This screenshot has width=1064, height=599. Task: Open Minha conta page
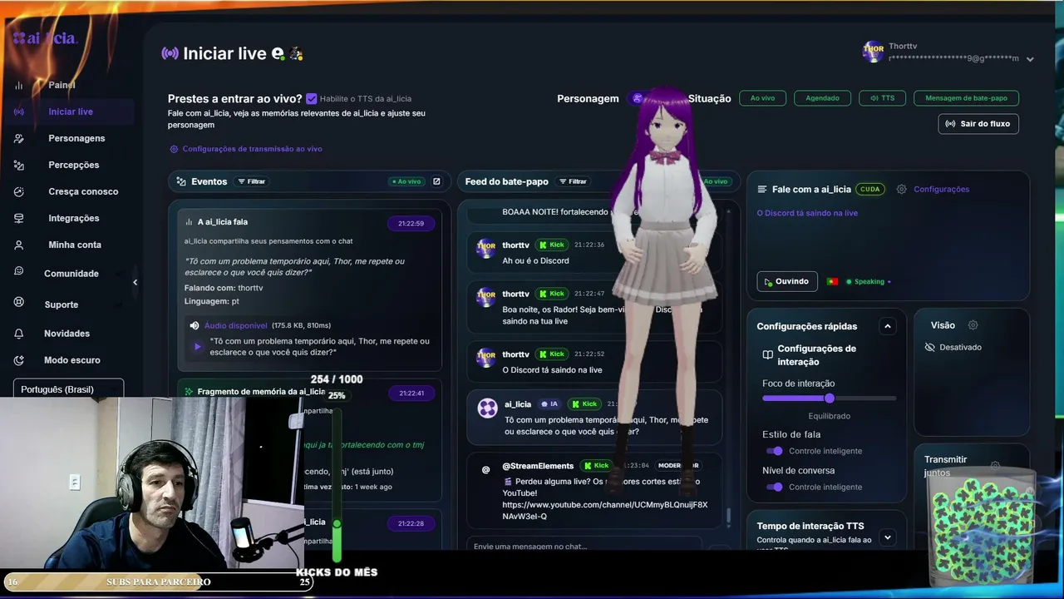(75, 245)
